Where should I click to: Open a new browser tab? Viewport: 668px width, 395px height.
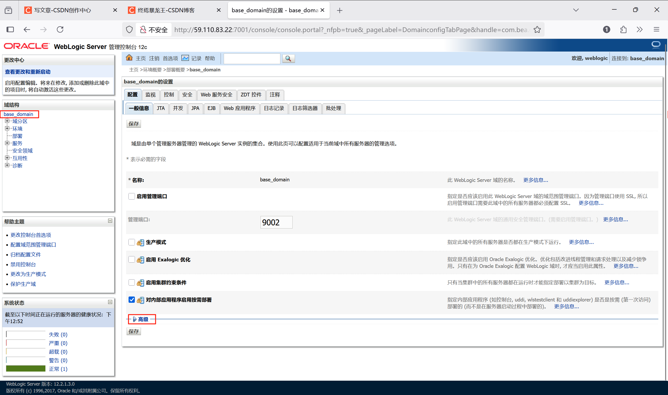point(339,10)
